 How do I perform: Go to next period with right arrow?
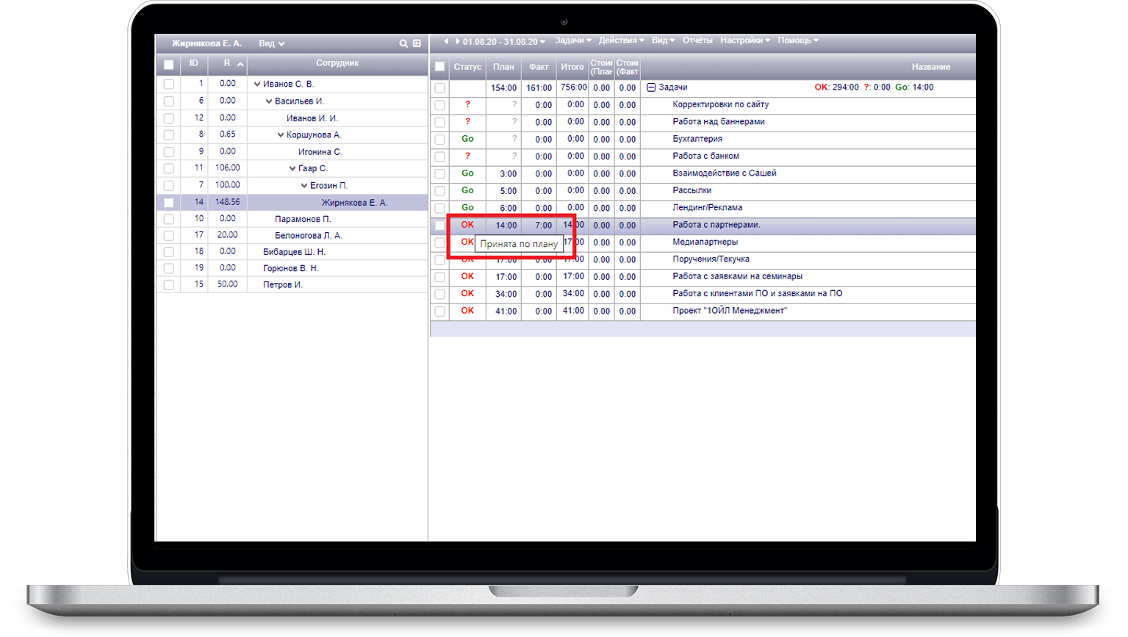pos(457,41)
